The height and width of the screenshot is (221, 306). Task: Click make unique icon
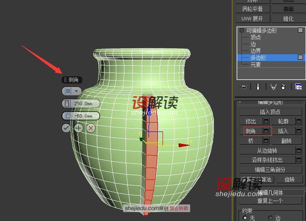(273, 87)
